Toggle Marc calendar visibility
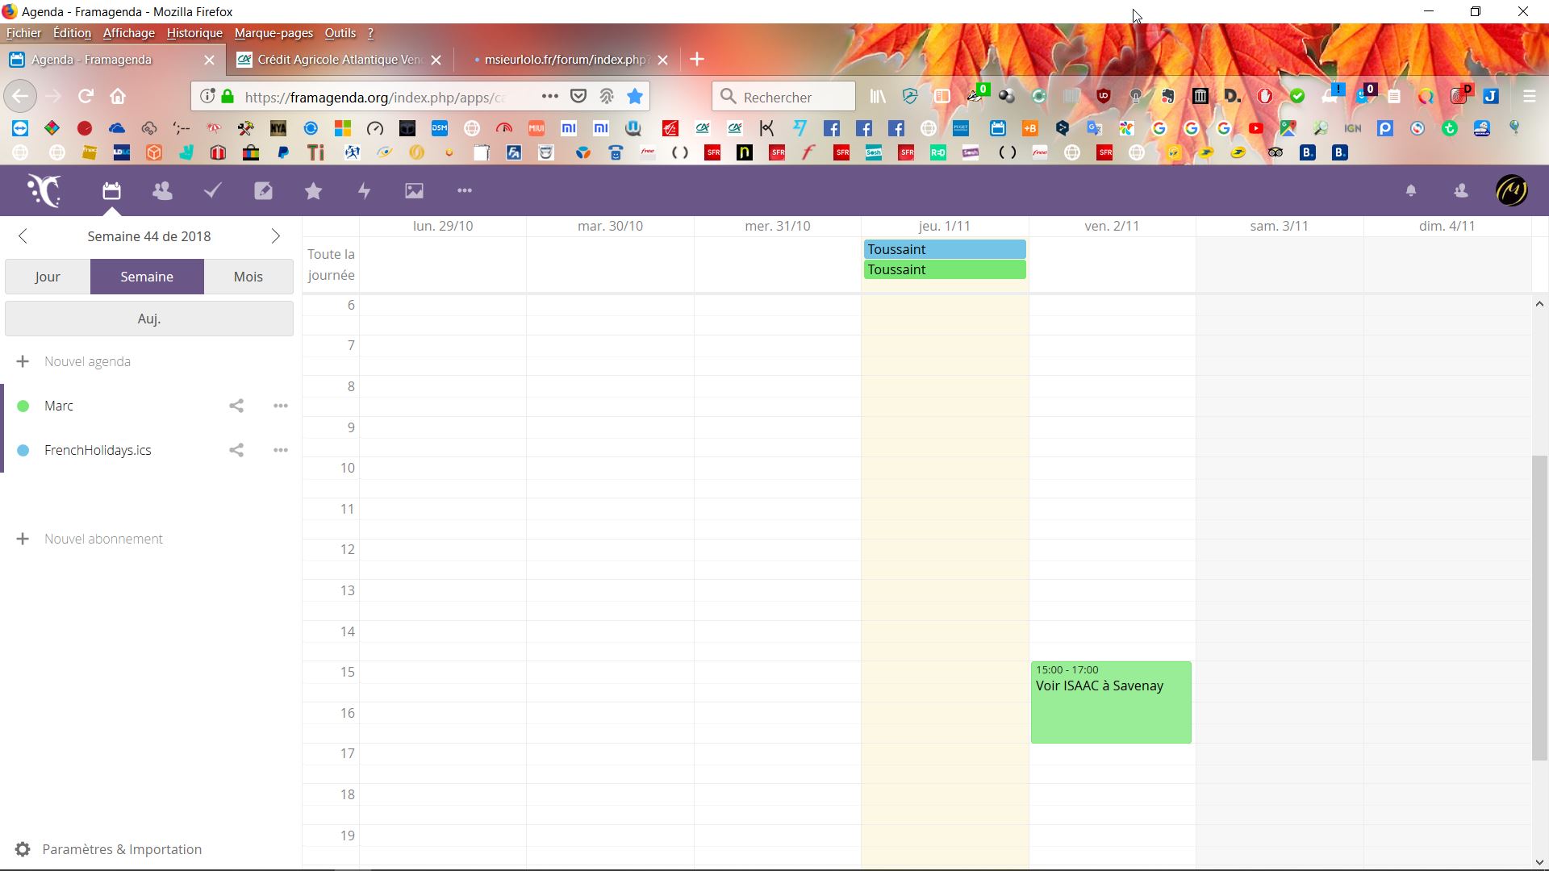 pos(23,406)
